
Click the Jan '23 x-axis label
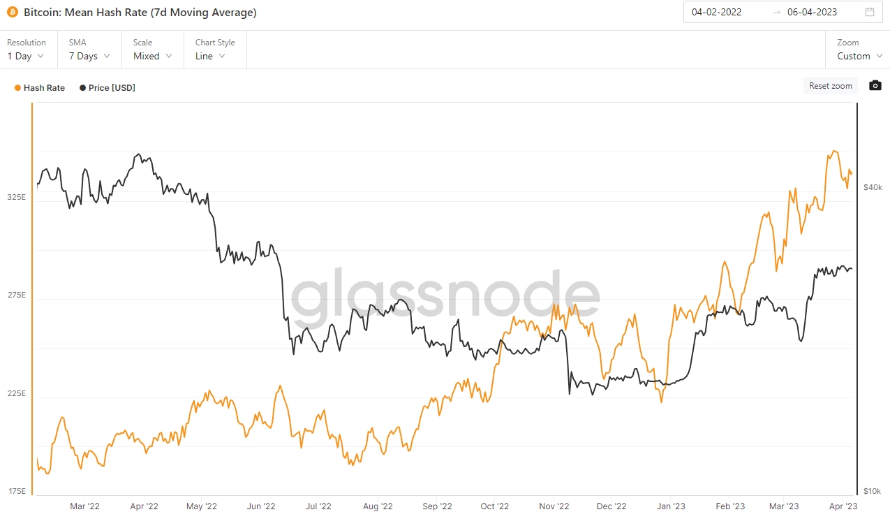669,506
